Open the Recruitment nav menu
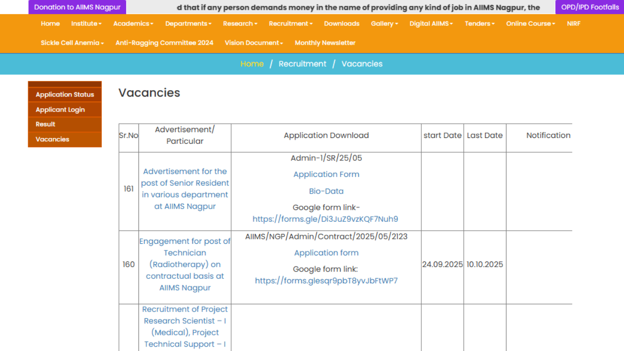The height and width of the screenshot is (351, 624). pyautogui.click(x=291, y=23)
